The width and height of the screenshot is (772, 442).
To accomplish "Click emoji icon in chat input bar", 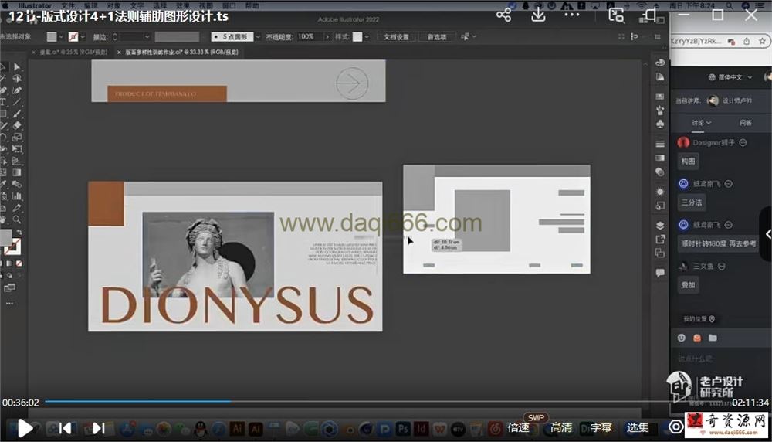I will click(682, 338).
